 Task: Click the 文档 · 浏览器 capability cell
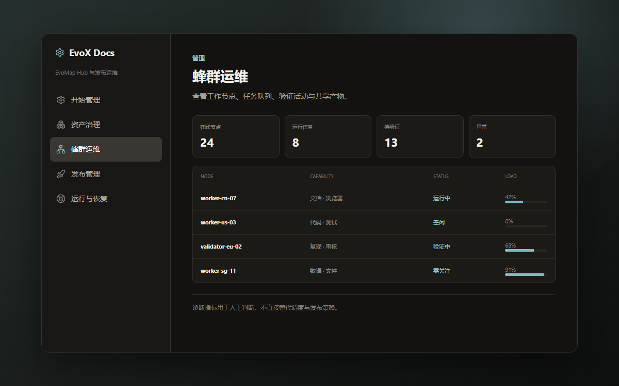coord(327,198)
